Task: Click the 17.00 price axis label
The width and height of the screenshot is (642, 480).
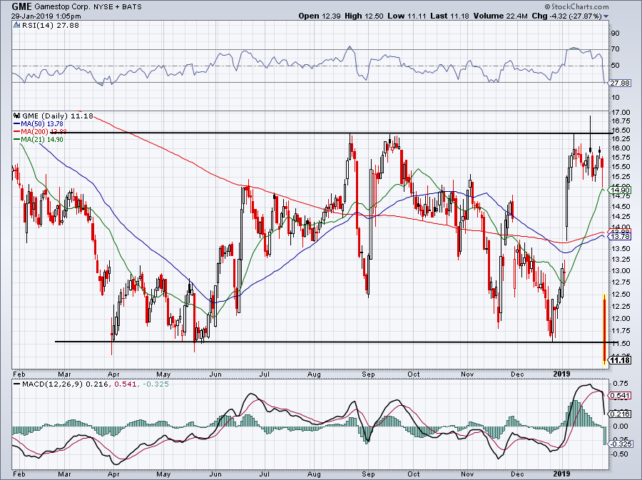Action: [x=620, y=112]
